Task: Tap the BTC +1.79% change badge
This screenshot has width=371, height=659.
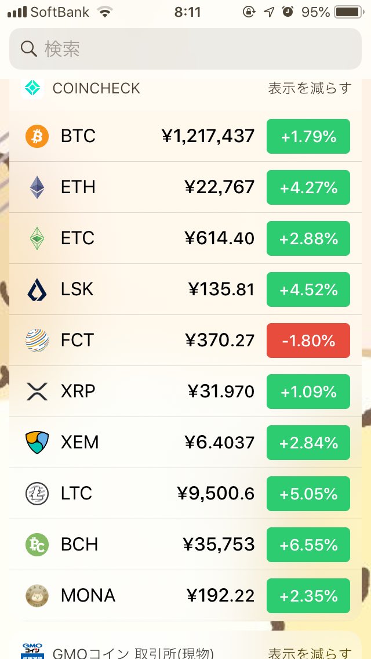Action: click(308, 136)
